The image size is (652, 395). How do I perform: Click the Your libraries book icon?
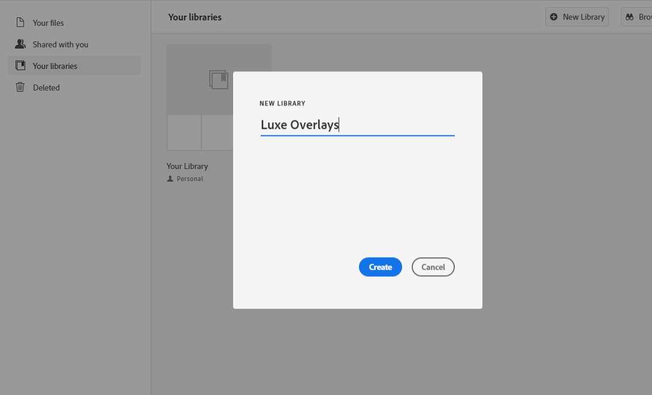pyautogui.click(x=20, y=65)
